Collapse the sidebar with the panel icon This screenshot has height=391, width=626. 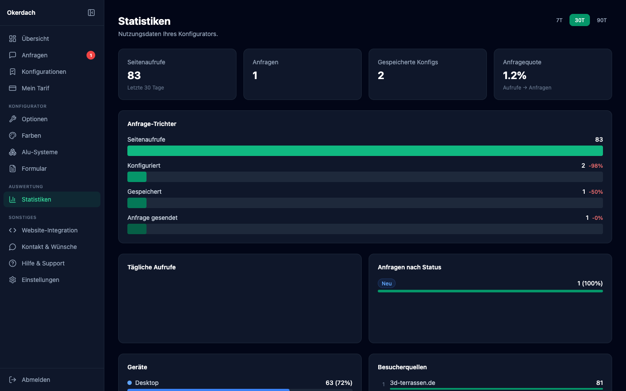pos(91,13)
